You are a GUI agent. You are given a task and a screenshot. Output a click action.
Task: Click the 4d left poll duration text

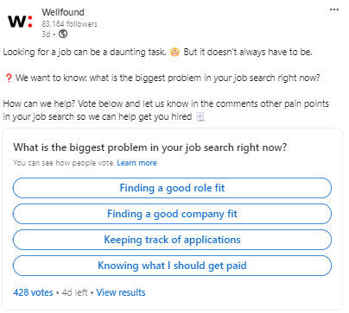pos(74,292)
